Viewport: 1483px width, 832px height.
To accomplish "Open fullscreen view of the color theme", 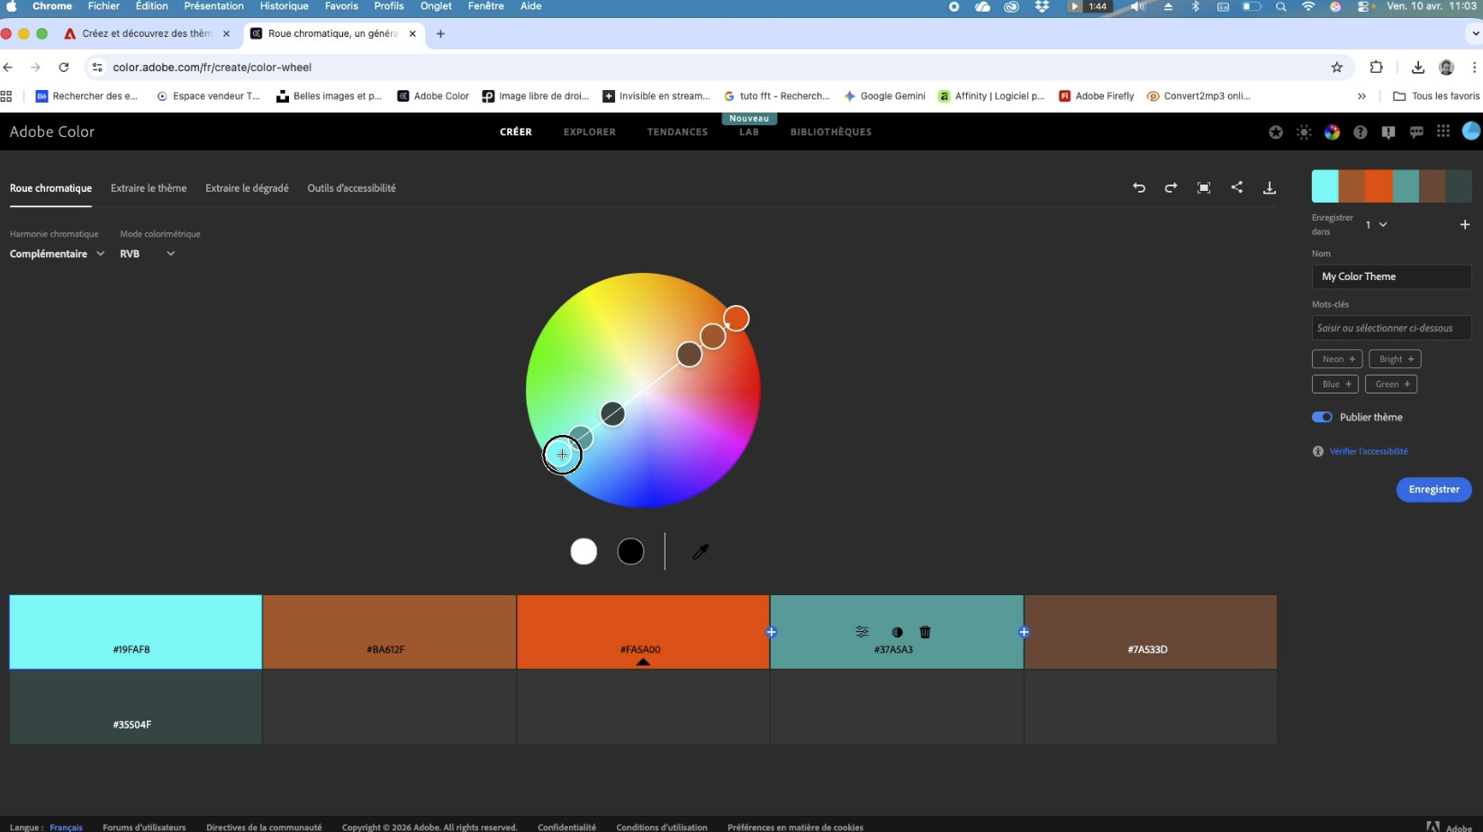I will (1204, 187).
